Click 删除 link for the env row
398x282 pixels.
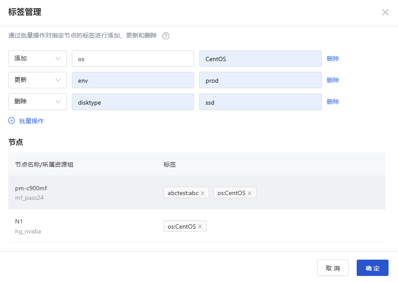[333, 80]
